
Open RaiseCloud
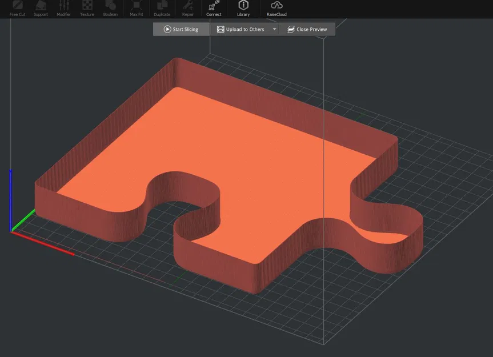(x=276, y=9)
